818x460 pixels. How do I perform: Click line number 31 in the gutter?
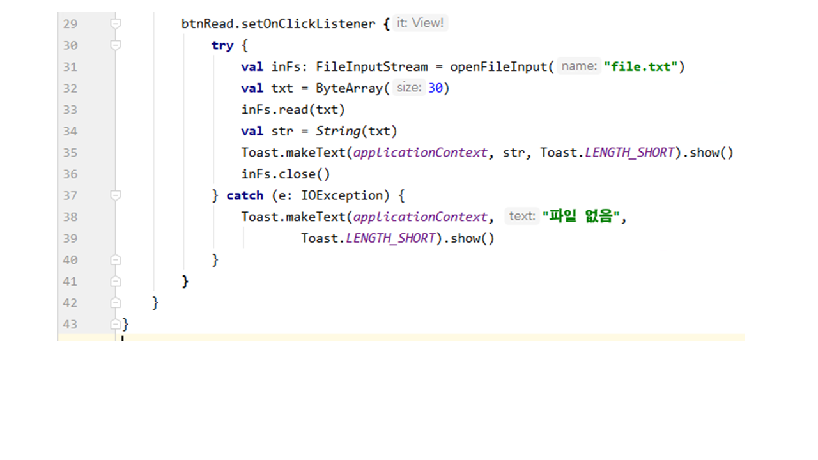(70, 67)
